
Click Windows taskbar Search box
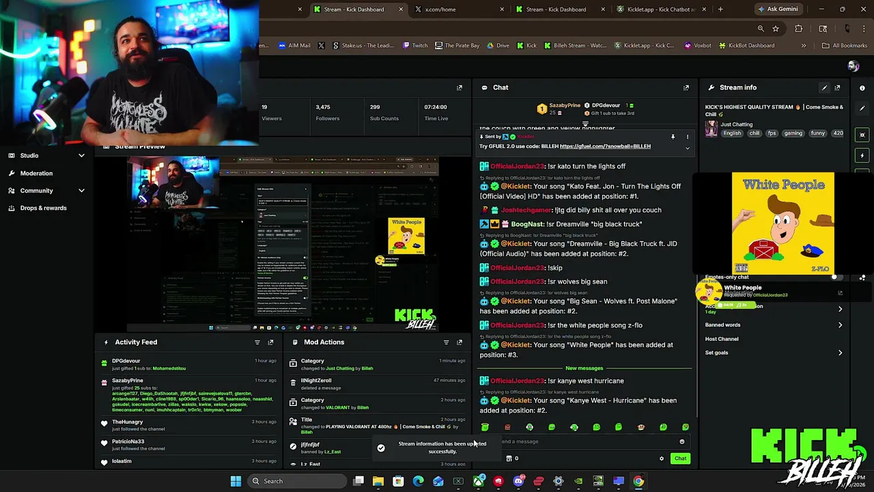[x=298, y=481]
